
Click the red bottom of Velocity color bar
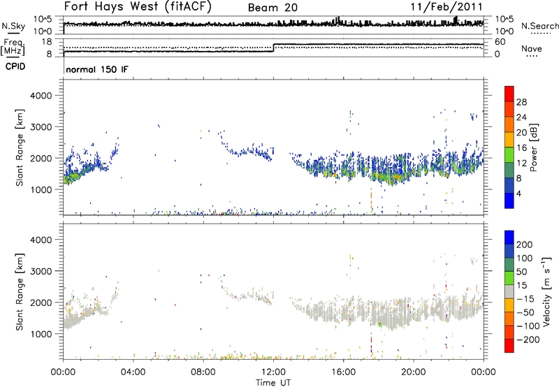pyautogui.click(x=509, y=346)
